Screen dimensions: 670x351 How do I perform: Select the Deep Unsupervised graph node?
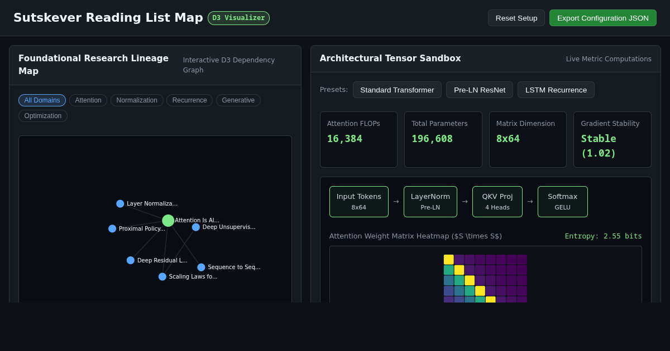196,227
